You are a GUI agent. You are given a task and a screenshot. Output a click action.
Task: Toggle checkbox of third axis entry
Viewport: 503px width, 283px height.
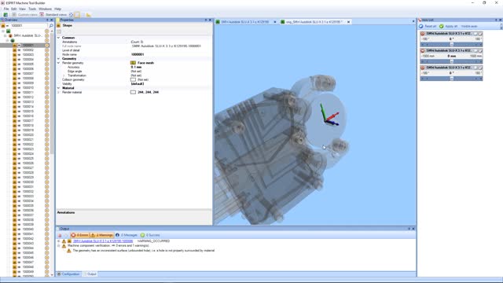[x=480, y=68]
